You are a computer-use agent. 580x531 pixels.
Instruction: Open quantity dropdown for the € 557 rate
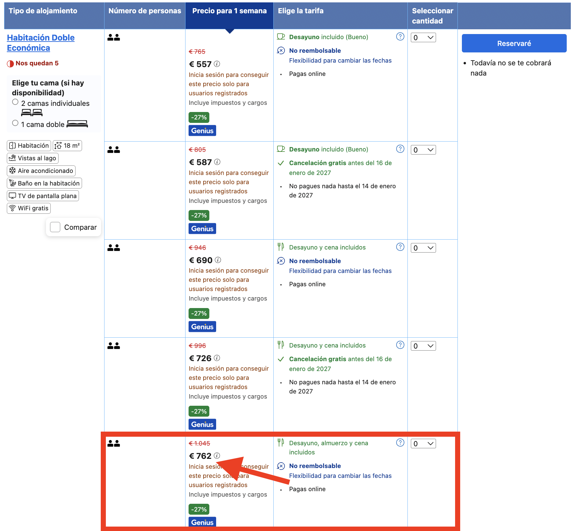[x=423, y=37]
